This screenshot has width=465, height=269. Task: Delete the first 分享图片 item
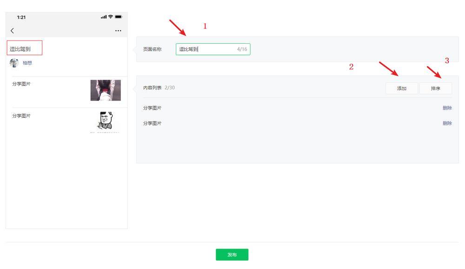(447, 108)
